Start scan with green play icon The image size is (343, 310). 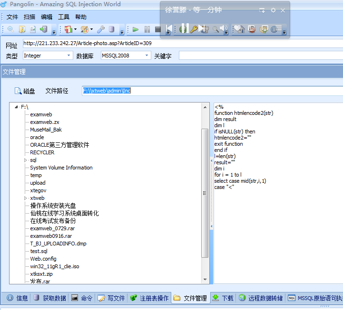coord(136,29)
